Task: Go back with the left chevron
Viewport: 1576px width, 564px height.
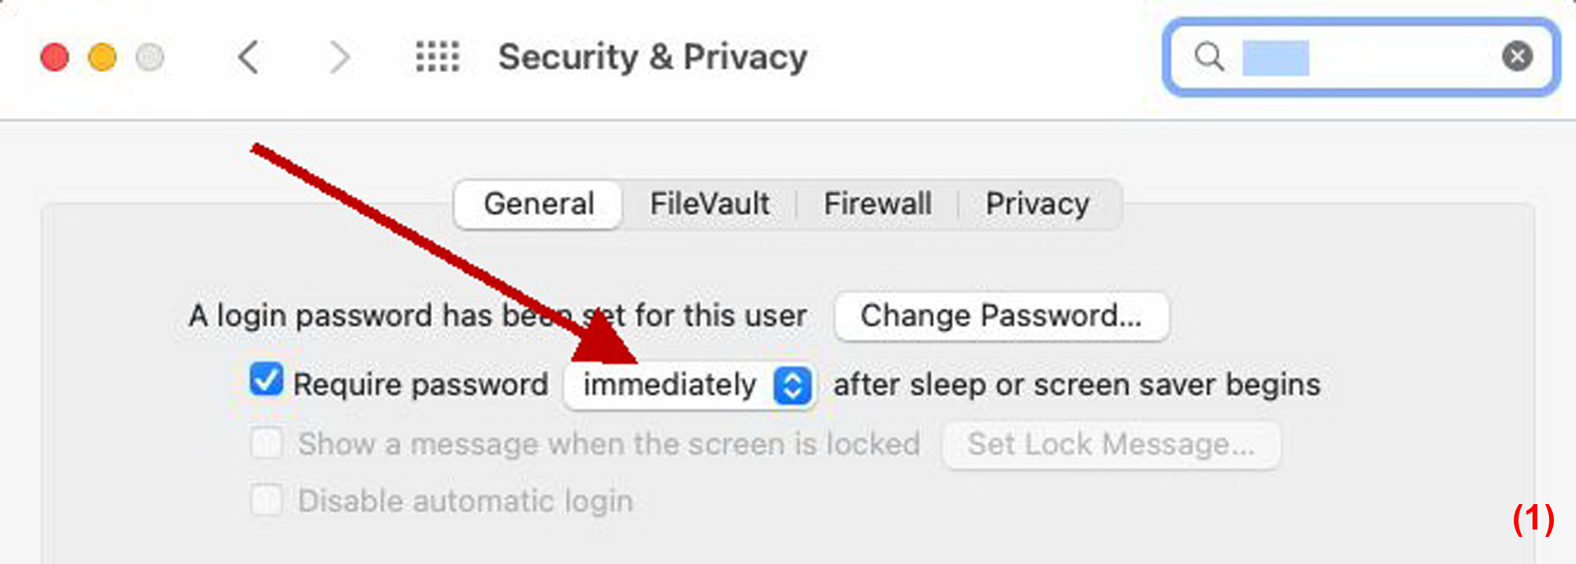Action: 249,57
